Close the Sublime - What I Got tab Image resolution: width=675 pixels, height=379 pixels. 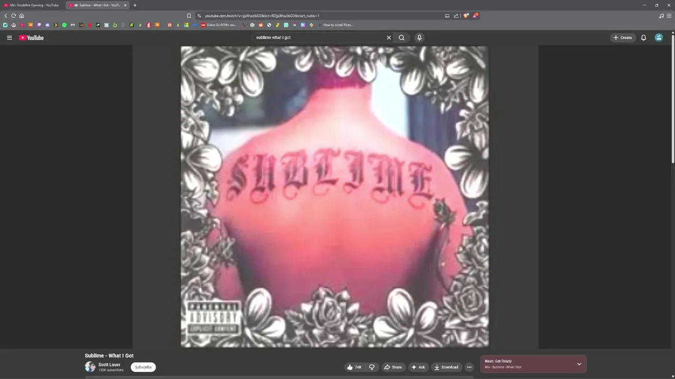pyautogui.click(x=125, y=5)
